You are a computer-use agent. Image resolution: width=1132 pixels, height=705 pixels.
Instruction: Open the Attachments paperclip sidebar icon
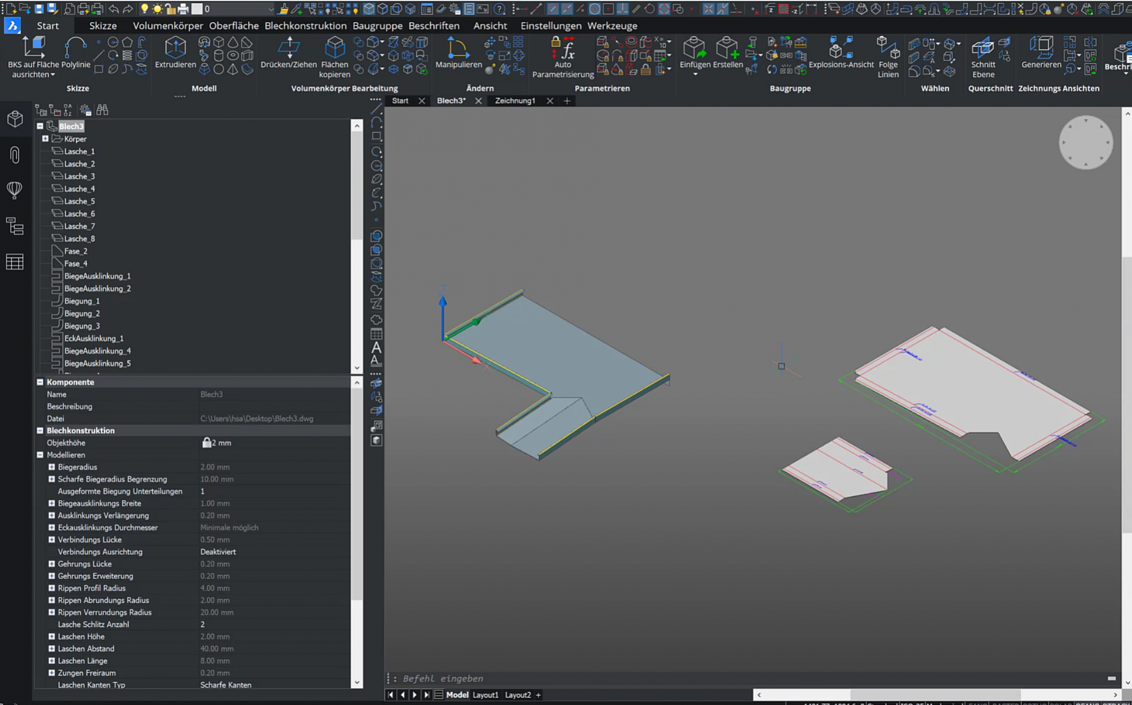point(15,154)
